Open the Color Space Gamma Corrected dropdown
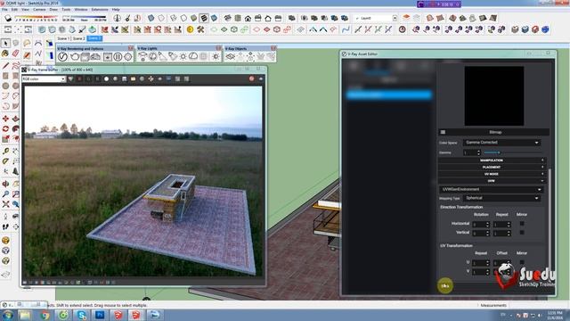The height and width of the screenshot is (321, 570). coord(501,143)
